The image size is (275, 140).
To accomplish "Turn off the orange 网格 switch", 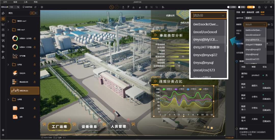I will 251,7.
